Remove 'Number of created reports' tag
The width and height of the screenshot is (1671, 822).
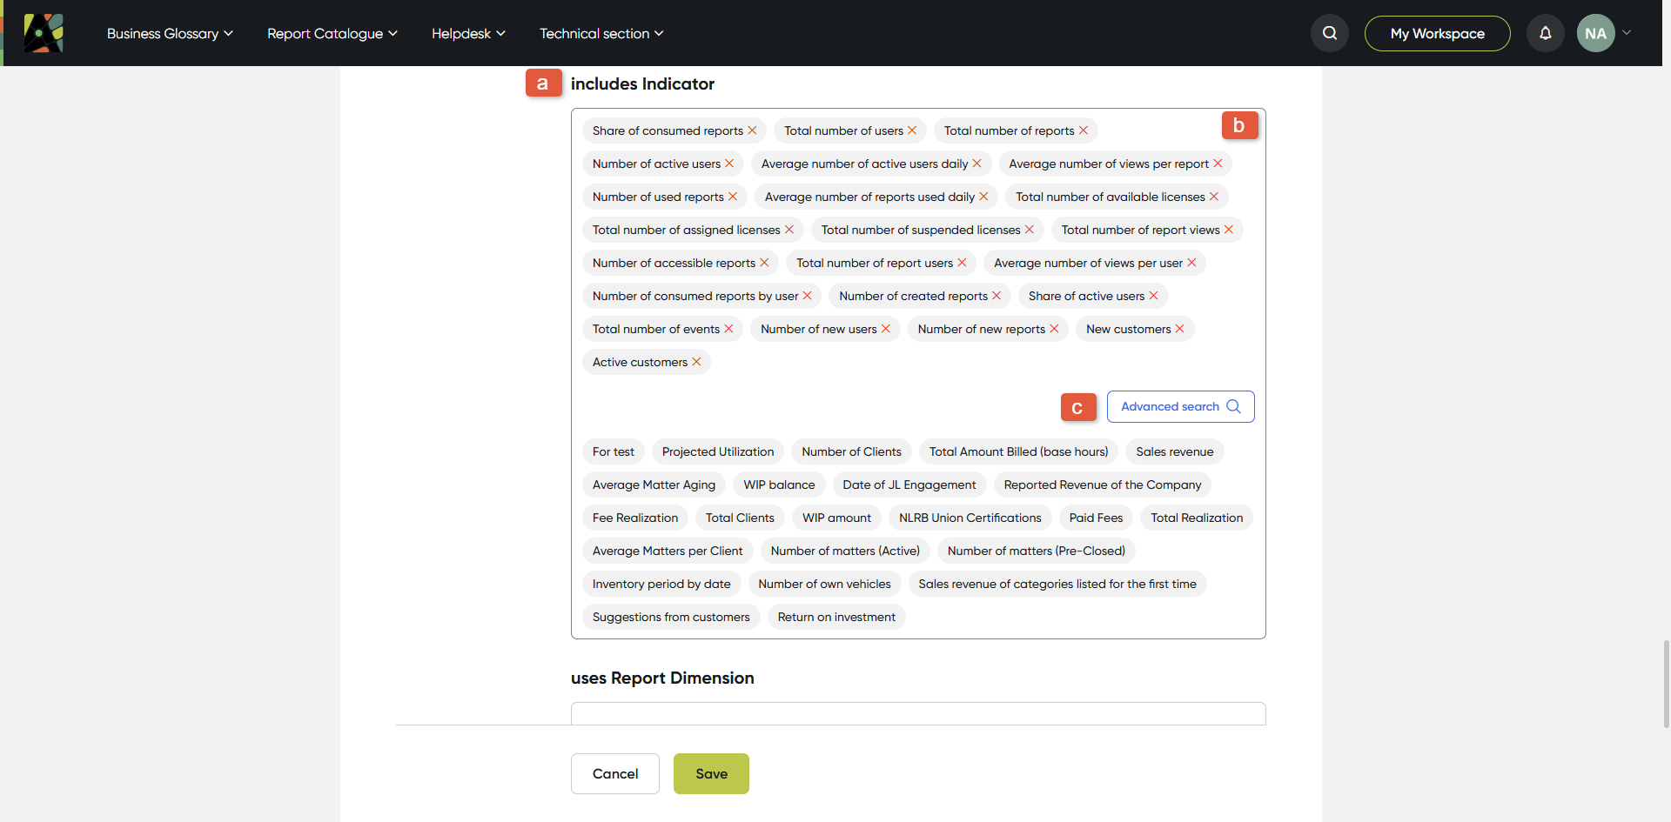(997, 296)
